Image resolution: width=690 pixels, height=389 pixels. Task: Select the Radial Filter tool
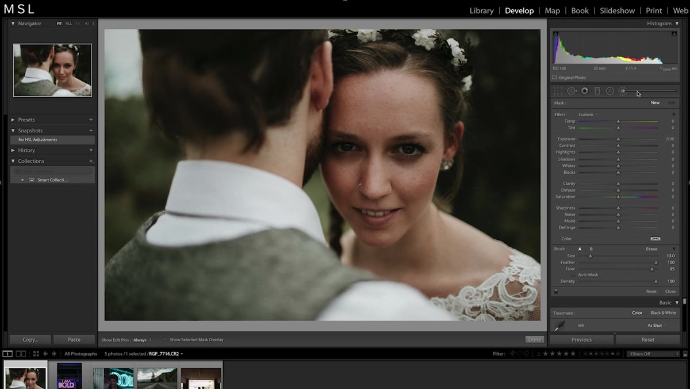(x=609, y=91)
